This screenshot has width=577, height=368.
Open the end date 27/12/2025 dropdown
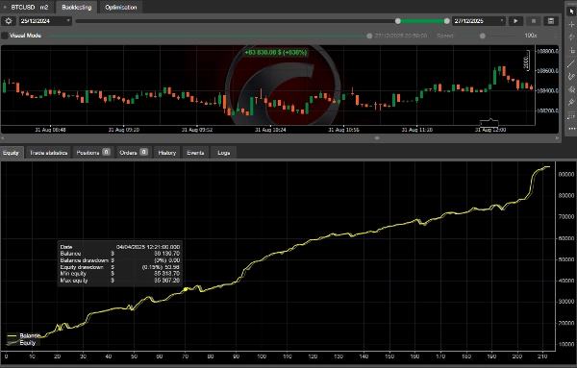click(x=478, y=21)
